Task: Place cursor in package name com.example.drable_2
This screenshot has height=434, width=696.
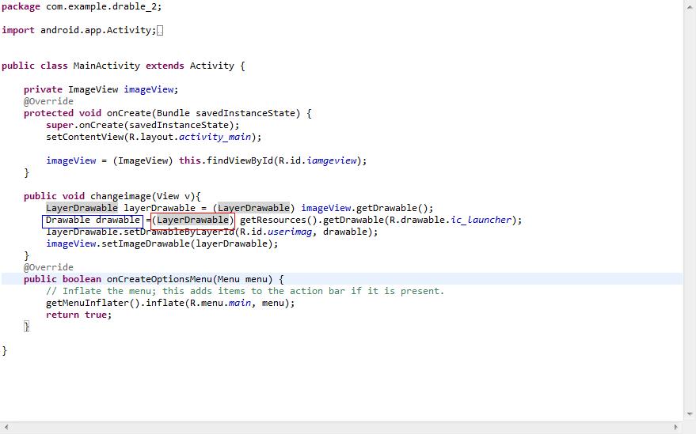Action: pos(101,6)
